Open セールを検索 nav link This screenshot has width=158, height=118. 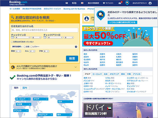[15, 9]
